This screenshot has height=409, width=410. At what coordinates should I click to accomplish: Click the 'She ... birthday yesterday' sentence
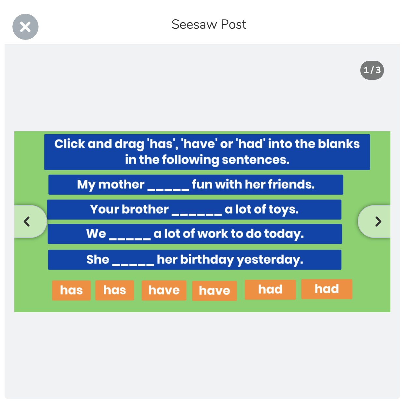pyautogui.click(x=195, y=260)
